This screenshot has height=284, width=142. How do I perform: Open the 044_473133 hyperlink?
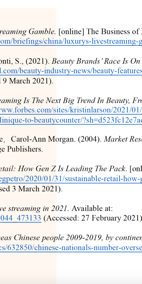(x=20, y=218)
